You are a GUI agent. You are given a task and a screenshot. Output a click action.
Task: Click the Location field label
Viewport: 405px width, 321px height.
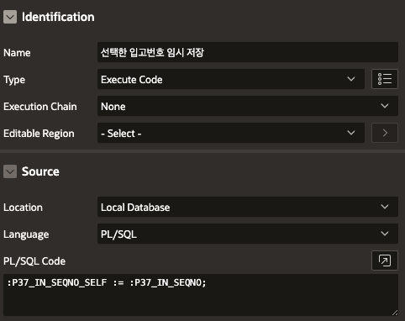23,208
